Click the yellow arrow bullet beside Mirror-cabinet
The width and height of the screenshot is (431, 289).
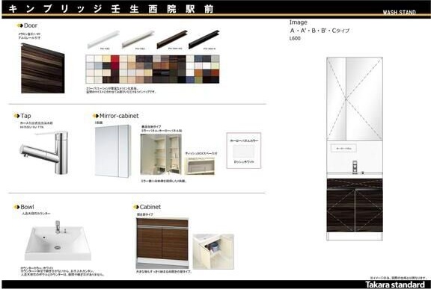pyautogui.click(x=96, y=116)
